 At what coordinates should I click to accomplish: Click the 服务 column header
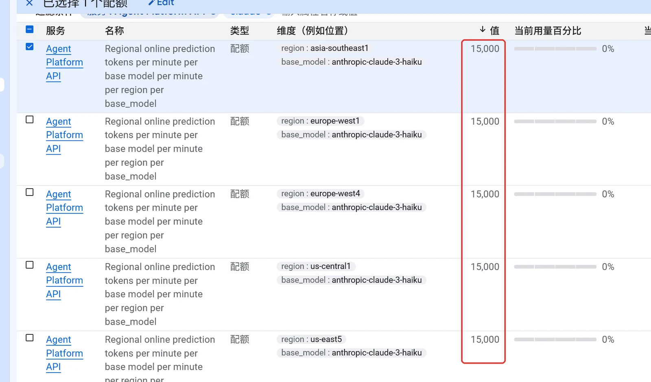pos(55,31)
